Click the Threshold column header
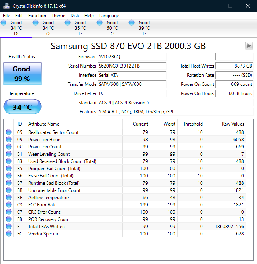This screenshot has height=264, width=257. point(191,124)
